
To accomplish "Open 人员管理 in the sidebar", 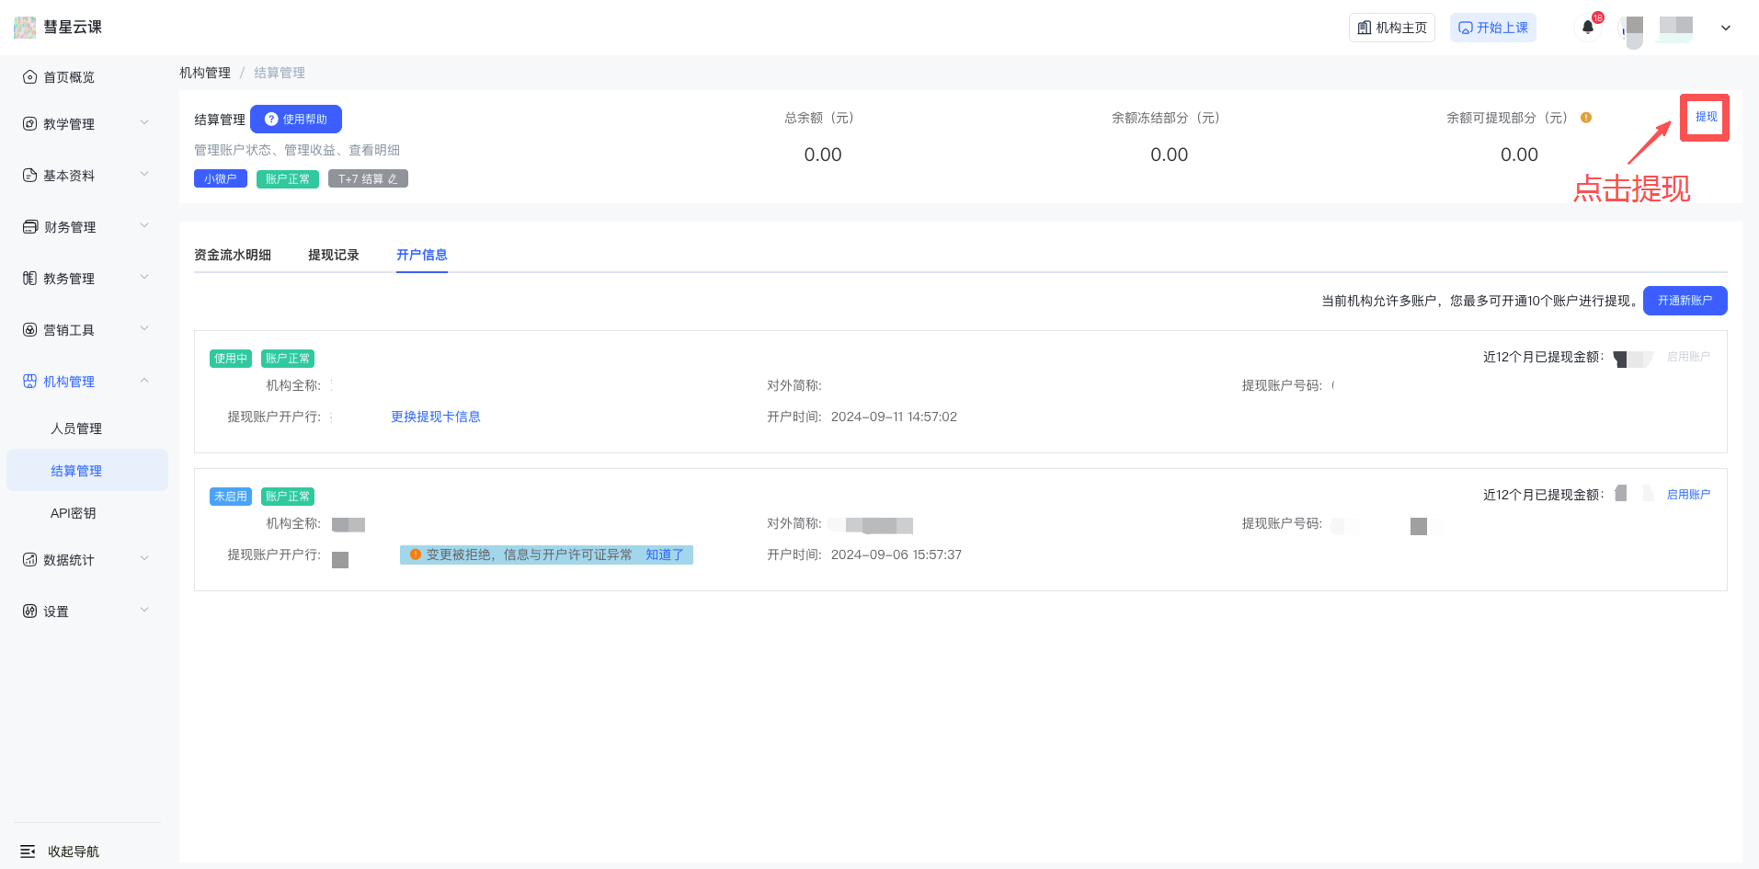I will (x=76, y=429).
